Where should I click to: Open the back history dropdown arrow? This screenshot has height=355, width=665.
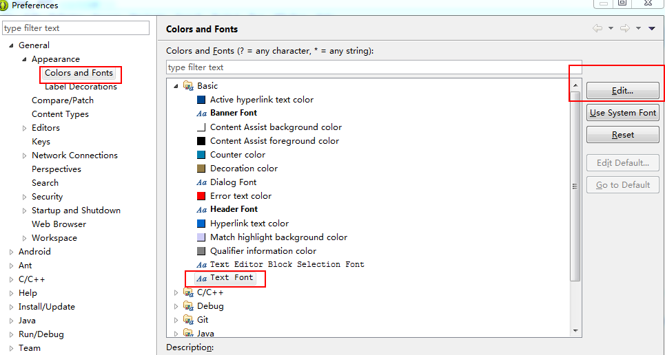coord(611,28)
